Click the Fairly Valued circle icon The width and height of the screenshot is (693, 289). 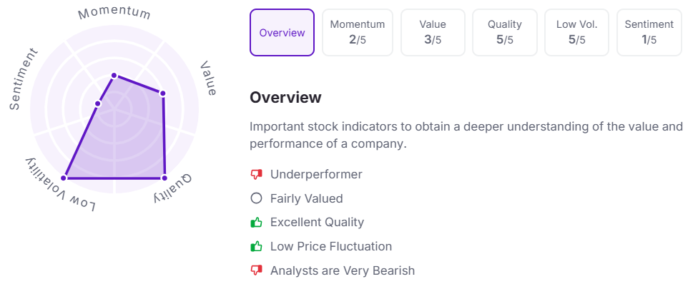[256, 198]
